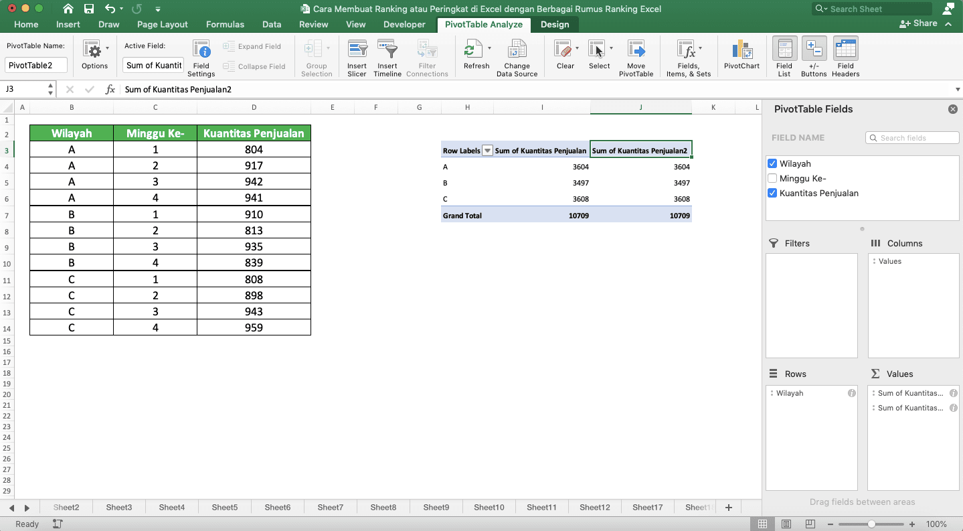Viewport: 963px width, 531px height.
Task: Expand Fields, Items, & Sets dropdown arrow
Action: [700, 48]
